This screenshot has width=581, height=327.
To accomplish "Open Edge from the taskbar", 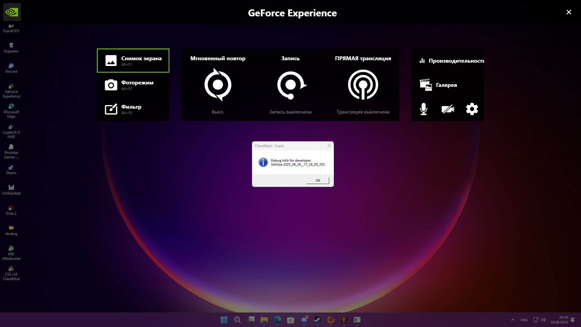I will pyautogui.click(x=277, y=320).
